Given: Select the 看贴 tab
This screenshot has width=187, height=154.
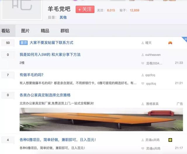Looking at the screenshot, I should click(x=6, y=31).
